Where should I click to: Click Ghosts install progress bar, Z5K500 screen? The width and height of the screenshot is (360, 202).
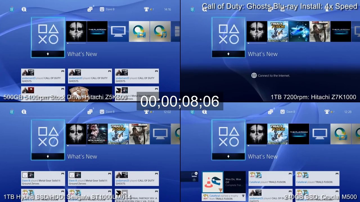(x=76, y=43)
